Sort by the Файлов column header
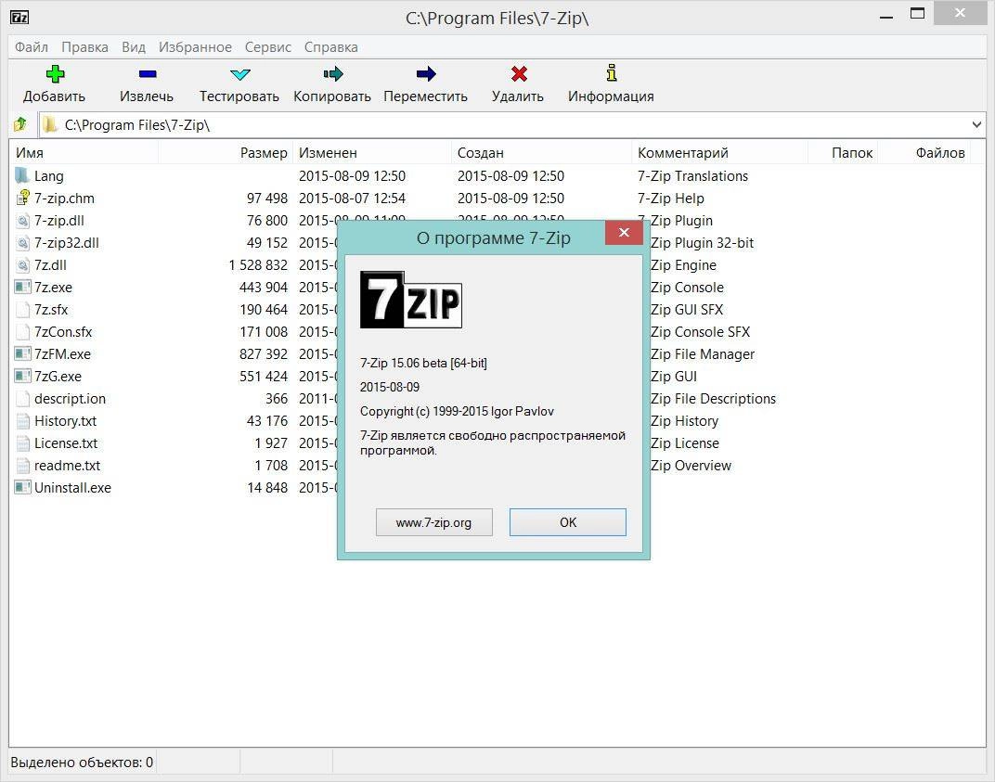Viewport: 995px width, 782px height. [x=924, y=153]
